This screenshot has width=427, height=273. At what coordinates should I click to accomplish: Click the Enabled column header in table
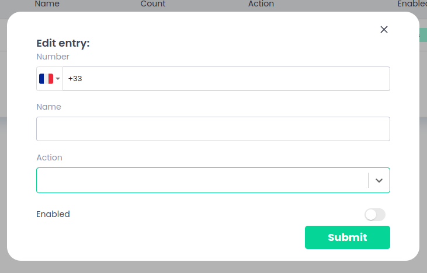click(x=411, y=4)
